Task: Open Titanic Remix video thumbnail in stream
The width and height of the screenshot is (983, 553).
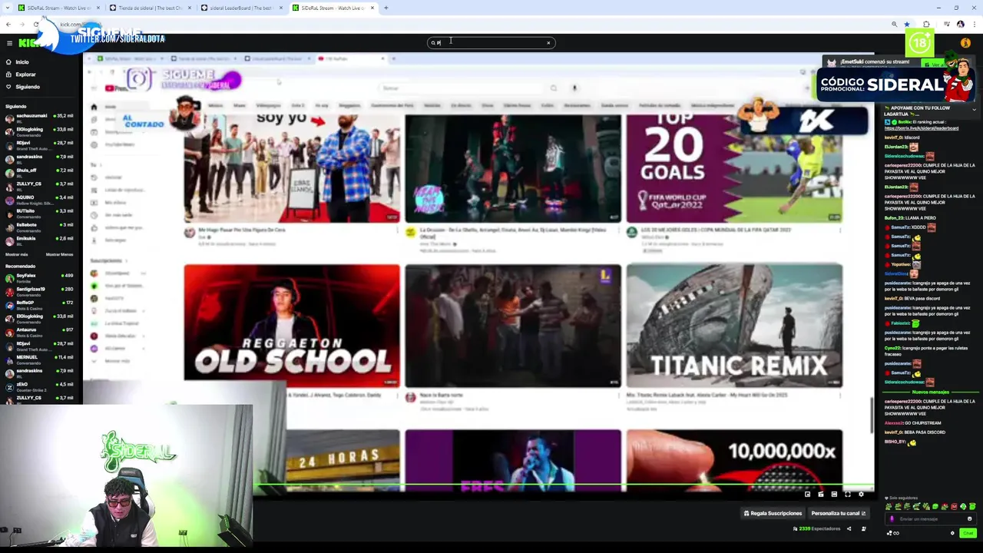Action: (x=734, y=326)
